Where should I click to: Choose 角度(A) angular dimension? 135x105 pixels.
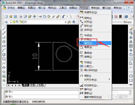coord(95,47)
